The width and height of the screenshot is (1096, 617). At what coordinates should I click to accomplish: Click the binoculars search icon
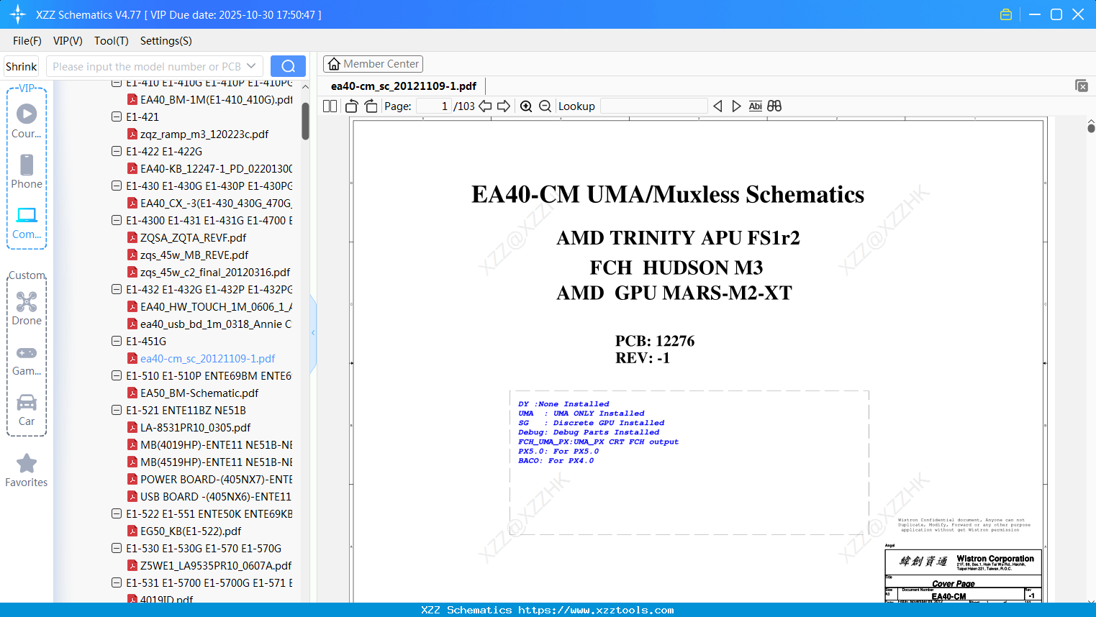(x=774, y=106)
